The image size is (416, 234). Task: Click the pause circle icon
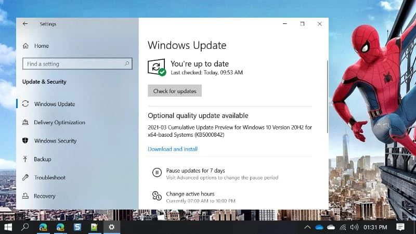157,173
